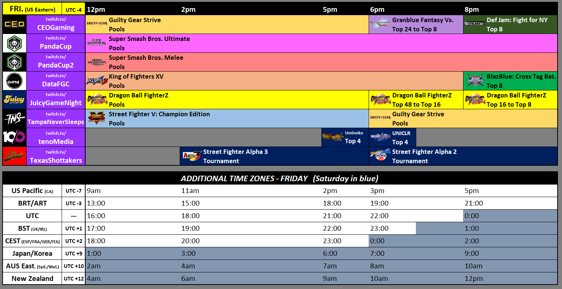Click the Juicy Game Night logo
Image resolution: width=562 pixels, height=289 pixels.
(x=14, y=99)
